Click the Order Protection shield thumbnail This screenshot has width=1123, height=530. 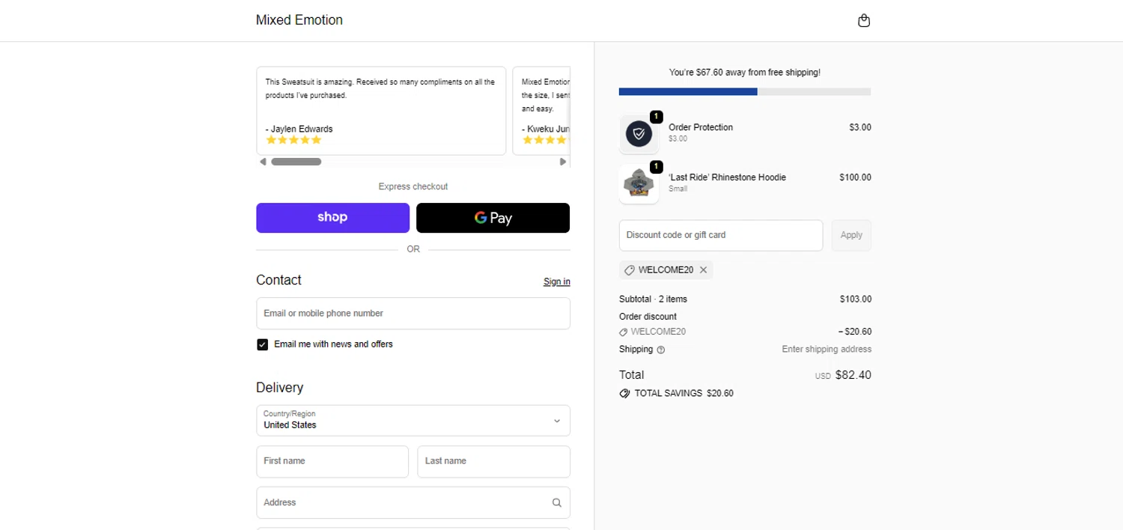tap(639, 134)
